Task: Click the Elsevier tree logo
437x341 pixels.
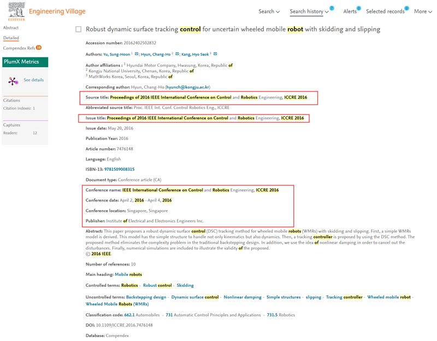Action: pos(17,11)
